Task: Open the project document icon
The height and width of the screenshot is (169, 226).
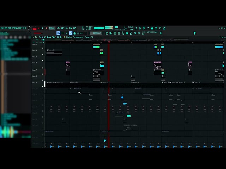Action: 127,33
